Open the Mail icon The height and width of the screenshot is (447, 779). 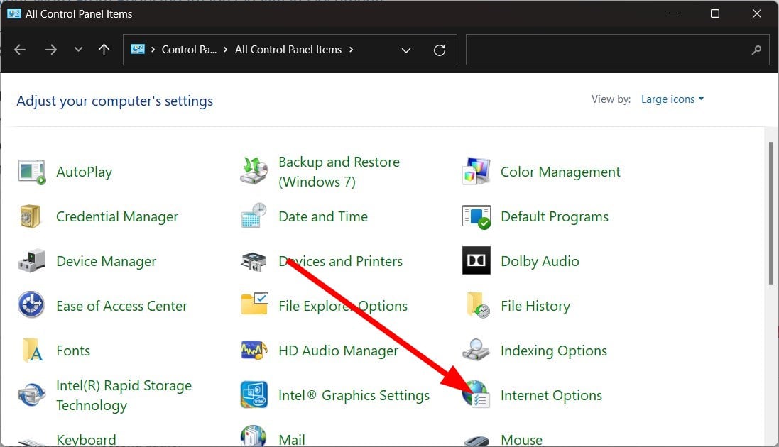pos(254,436)
